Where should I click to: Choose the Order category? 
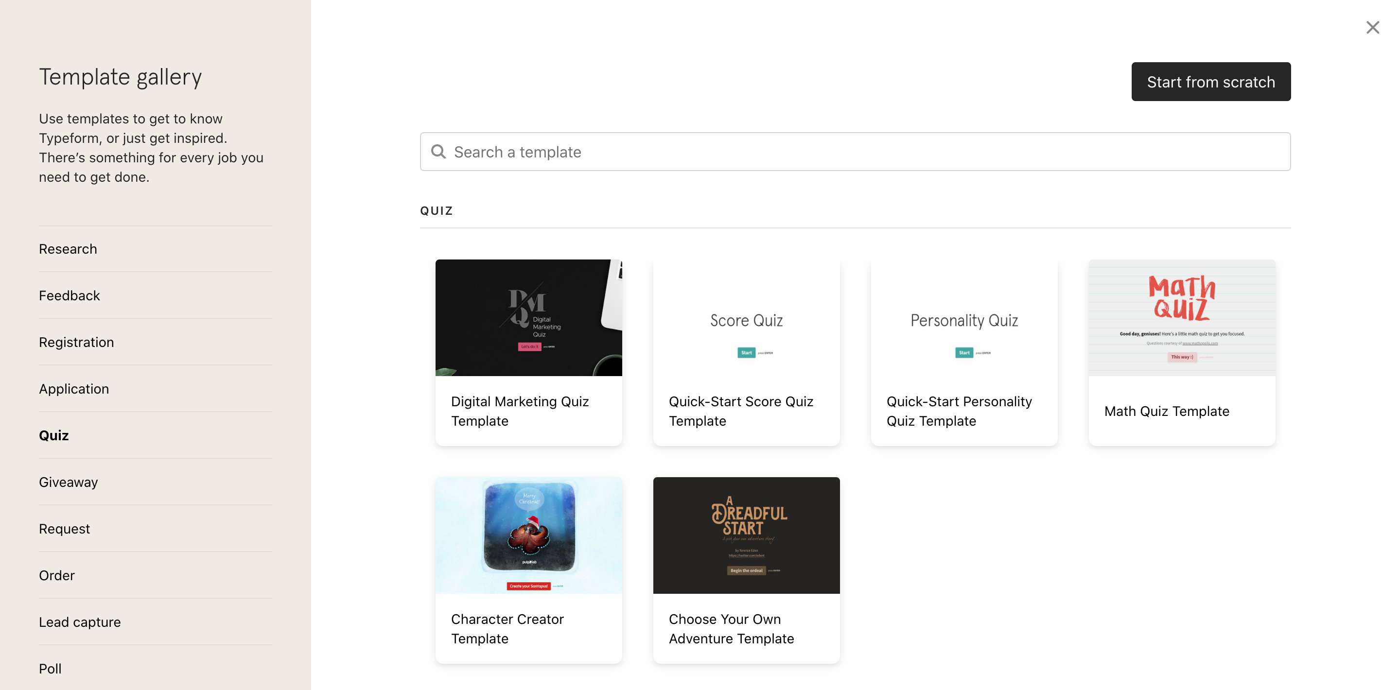155,575
